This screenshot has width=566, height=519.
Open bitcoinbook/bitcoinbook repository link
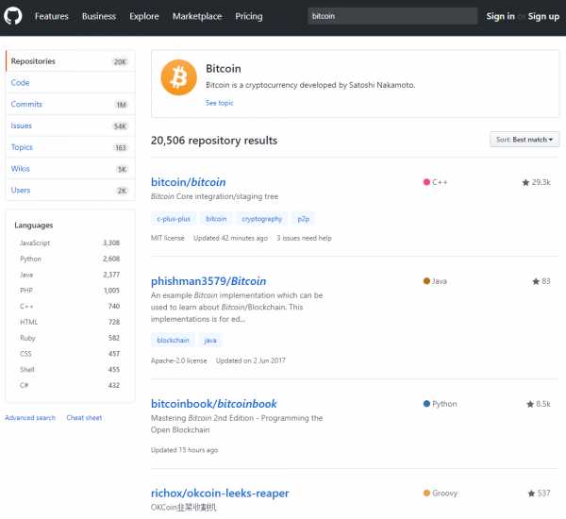214,404
